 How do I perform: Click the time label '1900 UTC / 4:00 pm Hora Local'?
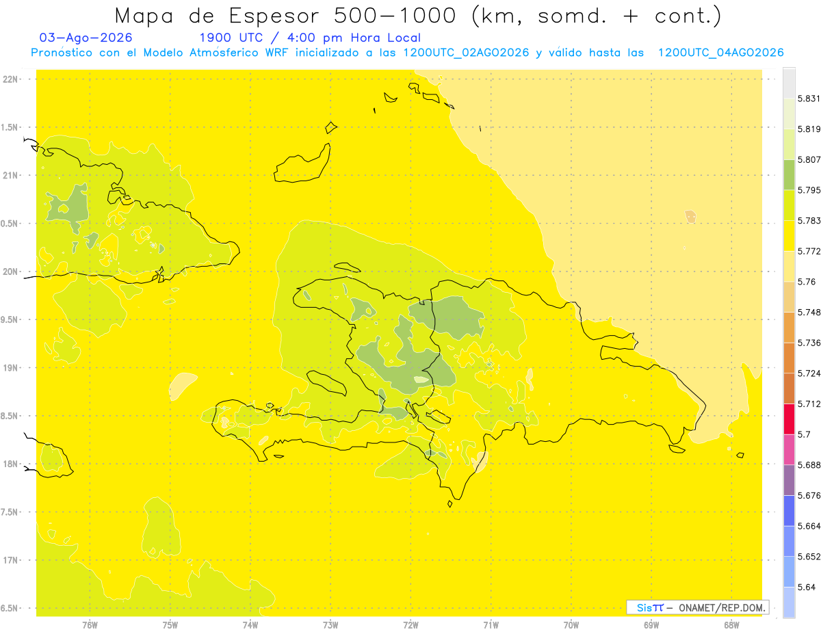(309, 38)
